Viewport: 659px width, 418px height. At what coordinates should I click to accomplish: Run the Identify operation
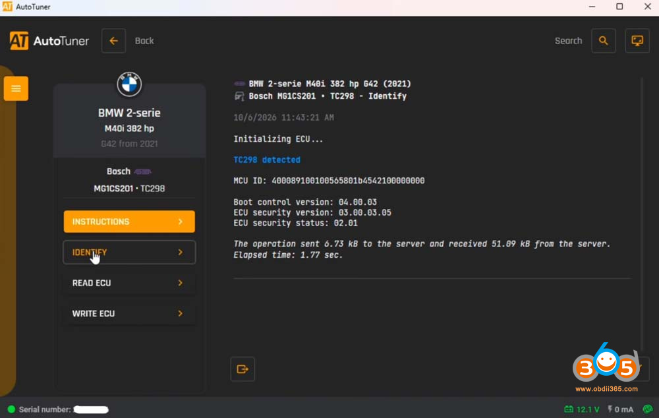pyautogui.click(x=129, y=253)
